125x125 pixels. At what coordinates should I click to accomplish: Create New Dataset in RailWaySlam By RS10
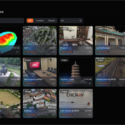coord(103,83)
